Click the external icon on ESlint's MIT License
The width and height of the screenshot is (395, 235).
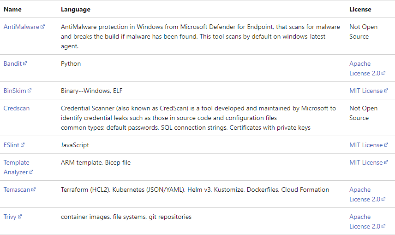[386, 144]
